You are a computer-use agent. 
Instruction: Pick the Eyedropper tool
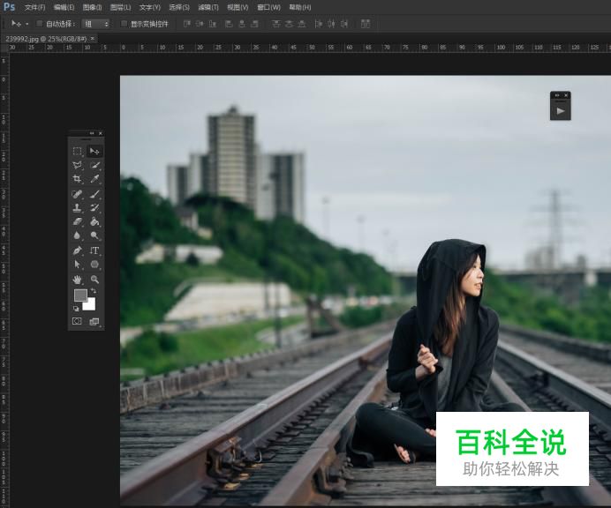pyautogui.click(x=94, y=179)
